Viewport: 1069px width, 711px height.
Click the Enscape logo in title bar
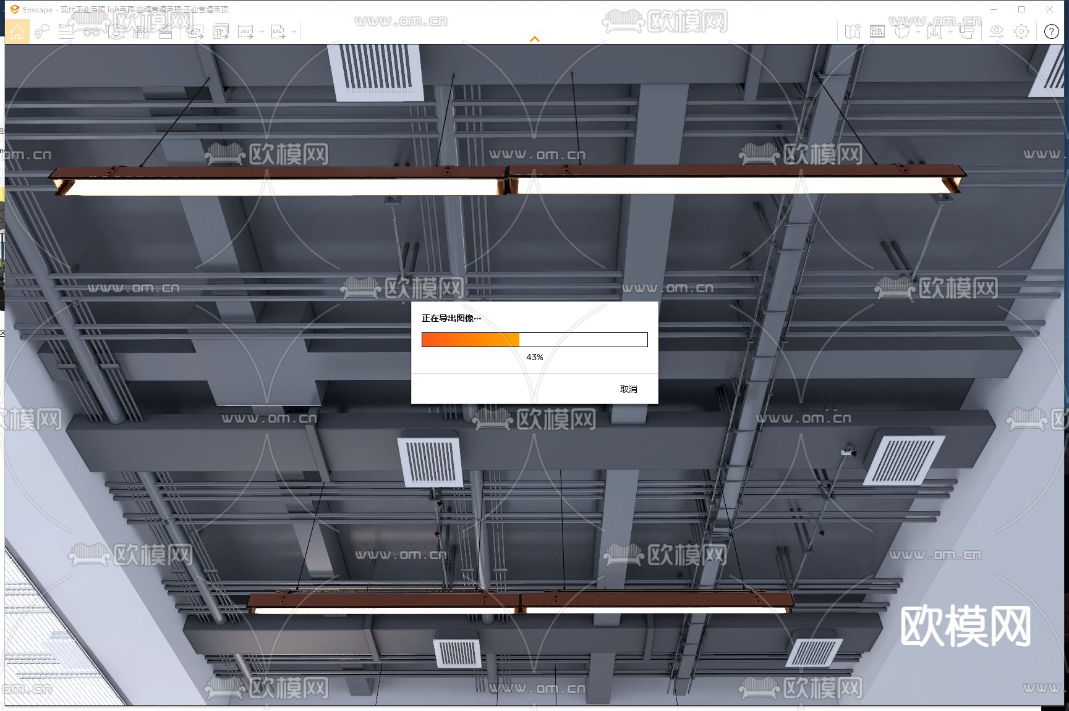[14, 9]
